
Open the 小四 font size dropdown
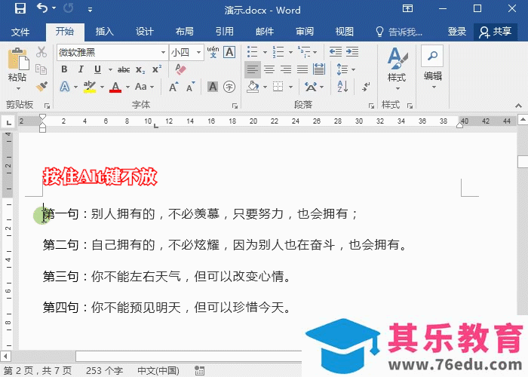(x=198, y=53)
